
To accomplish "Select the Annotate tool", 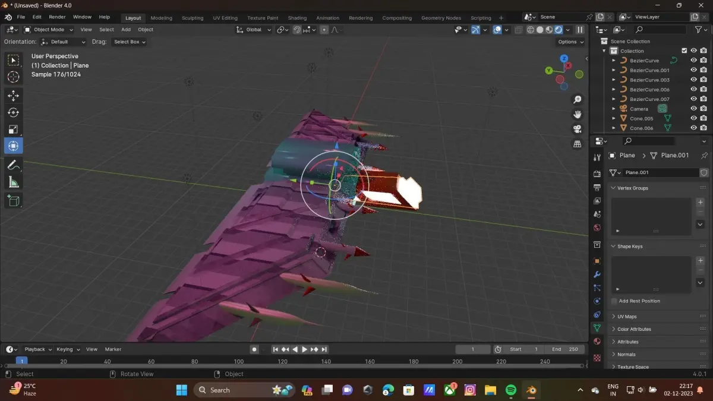I will coord(13,165).
